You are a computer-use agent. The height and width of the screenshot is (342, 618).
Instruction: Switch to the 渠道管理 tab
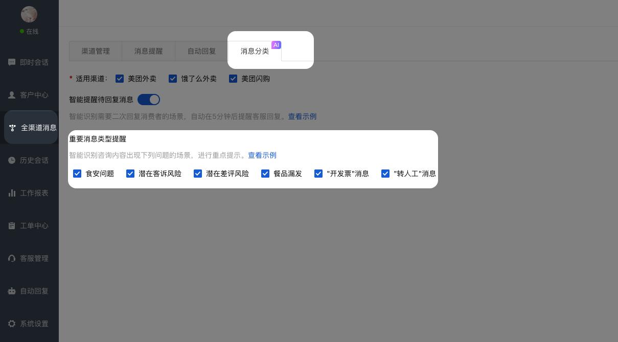coord(96,51)
